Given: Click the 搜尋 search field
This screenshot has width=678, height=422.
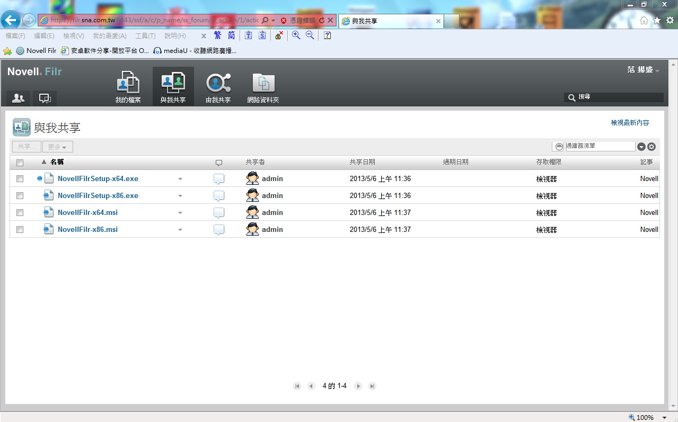Looking at the screenshot, I should click(x=614, y=97).
